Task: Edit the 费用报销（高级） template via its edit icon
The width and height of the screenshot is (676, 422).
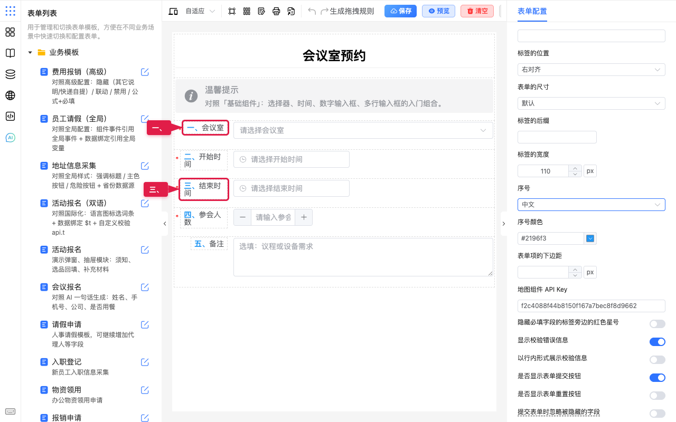Action: click(x=145, y=72)
